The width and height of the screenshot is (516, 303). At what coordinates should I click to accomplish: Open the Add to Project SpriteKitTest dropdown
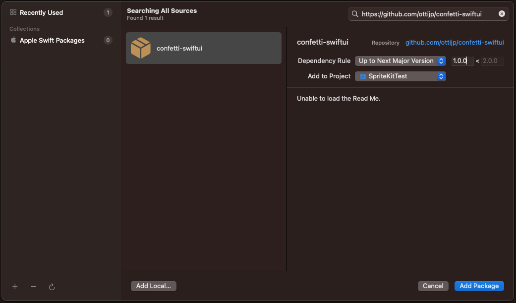tap(400, 76)
